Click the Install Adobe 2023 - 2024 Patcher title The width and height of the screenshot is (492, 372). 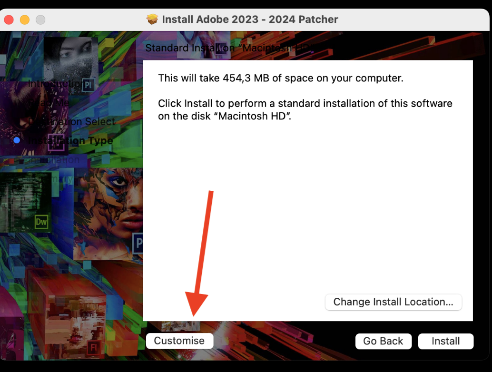(x=250, y=20)
